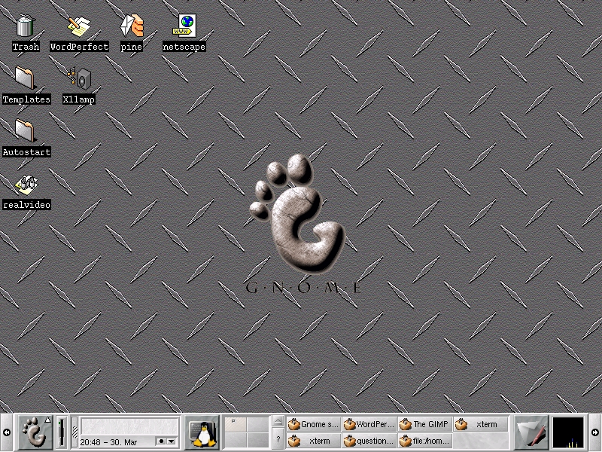Click the question mark button on the panel

pyautogui.click(x=278, y=439)
